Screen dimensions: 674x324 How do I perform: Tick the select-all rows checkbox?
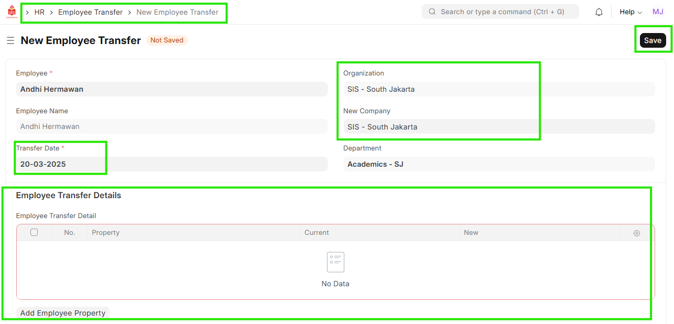point(34,232)
